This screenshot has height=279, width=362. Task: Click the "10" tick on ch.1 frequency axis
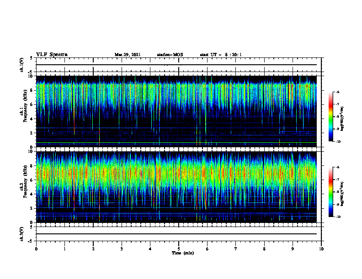30,76
